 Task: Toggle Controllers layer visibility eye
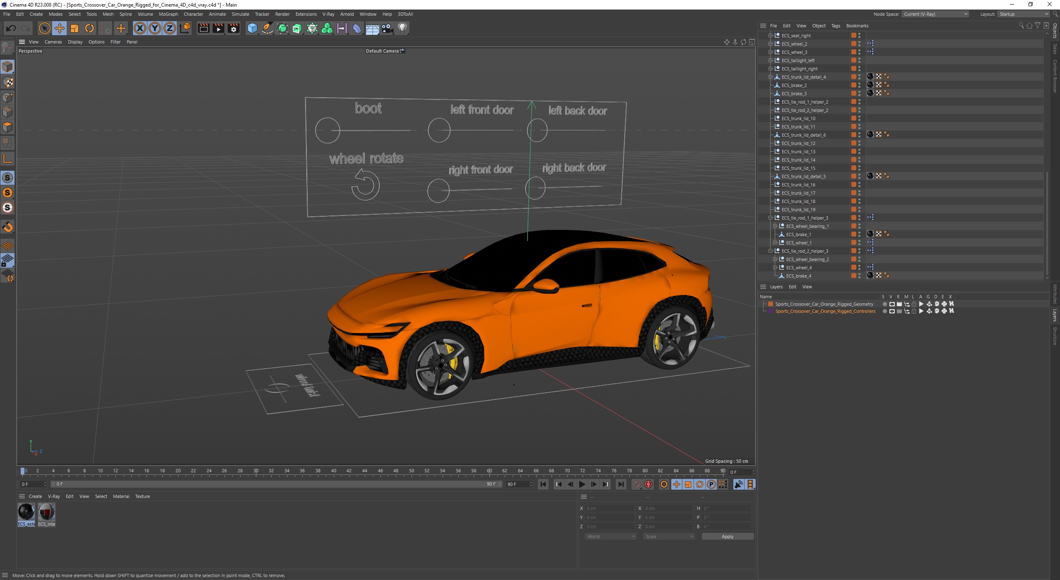tap(892, 311)
